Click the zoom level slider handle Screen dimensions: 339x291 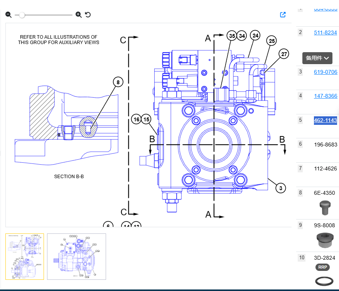[x=22, y=15]
